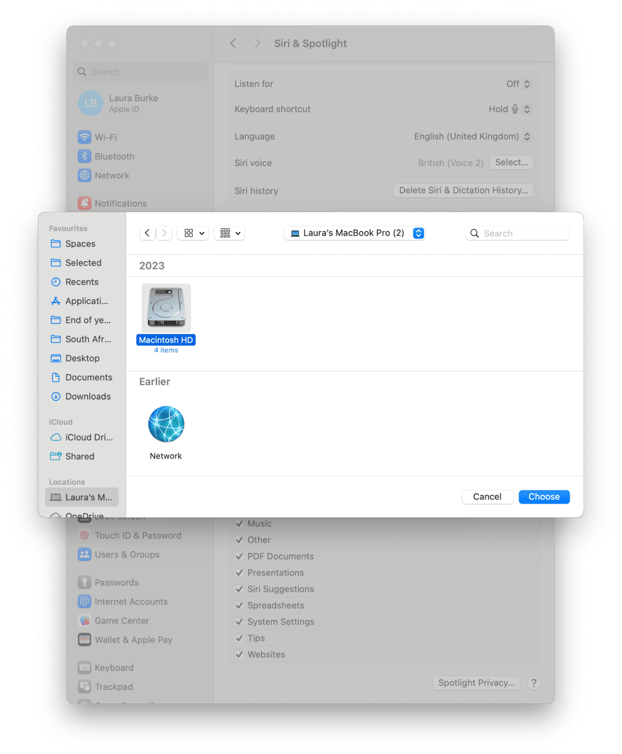Viewport: 622px width, 754px height.
Task: Open iCloud Drive location
Action: pos(89,437)
